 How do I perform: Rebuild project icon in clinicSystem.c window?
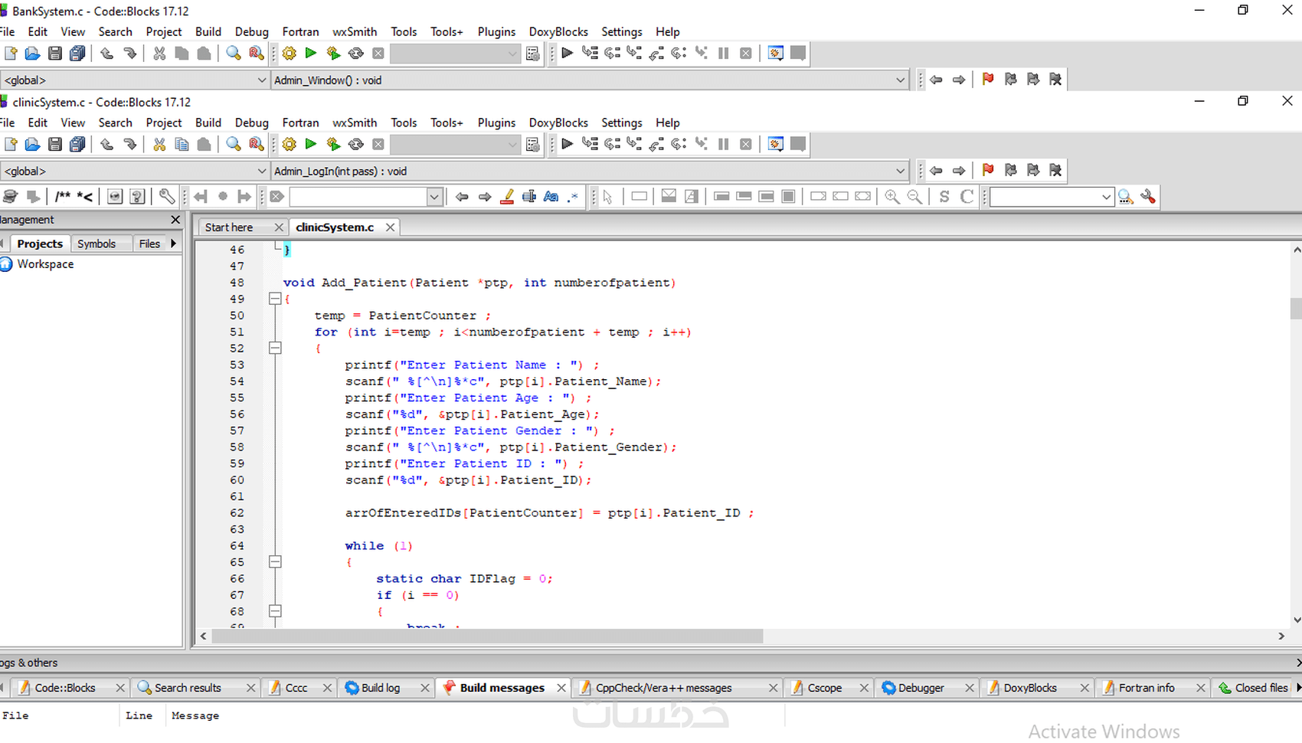coord(355,144)
